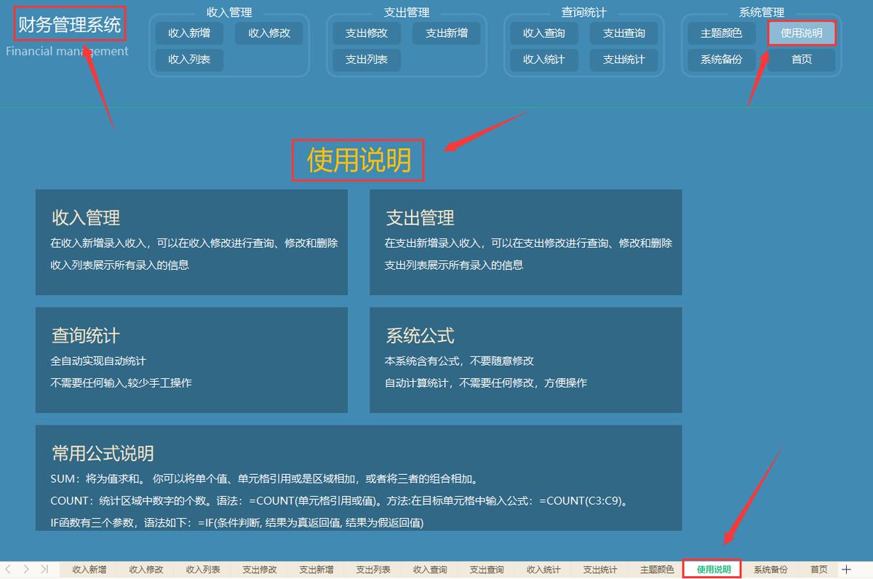This screenshot has height=579, width=873.
Task: Open the 收入统计 page
Action: [x=543, y=60]
